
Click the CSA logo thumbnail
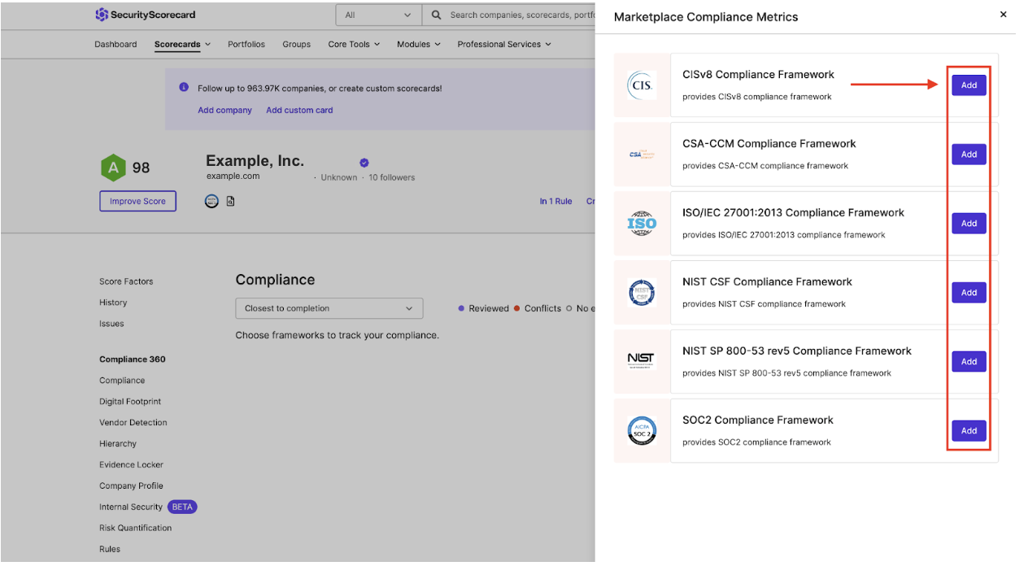(x=642, y=155)
